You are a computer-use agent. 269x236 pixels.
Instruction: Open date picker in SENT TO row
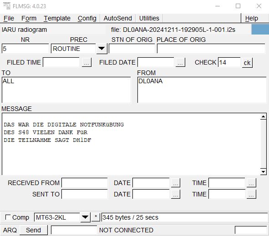pos(176,194)
